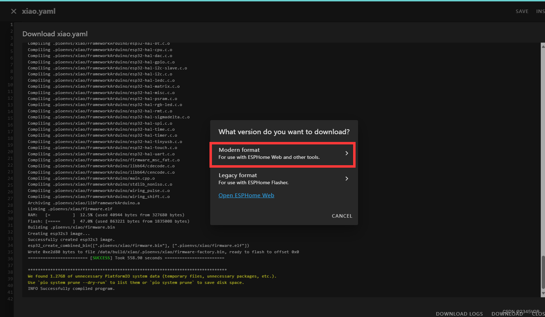Click the 'Compiling firmware_msc_fat.c.o' log line
Viewport: 545px width, 317px height.
click(x=104, y=160)
